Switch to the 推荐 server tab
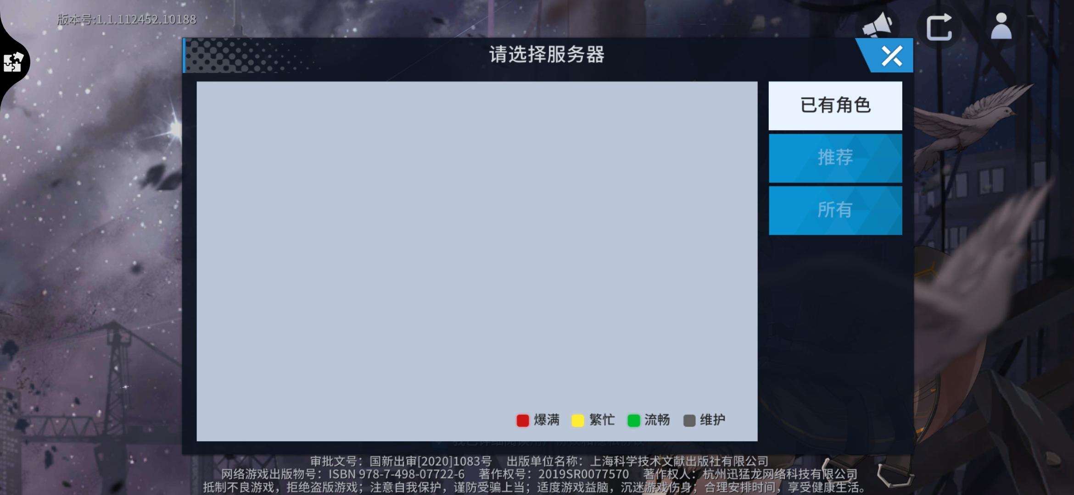Image resolution: width=1074 pixels, height=495 pixels. click(x=835, y=158)
